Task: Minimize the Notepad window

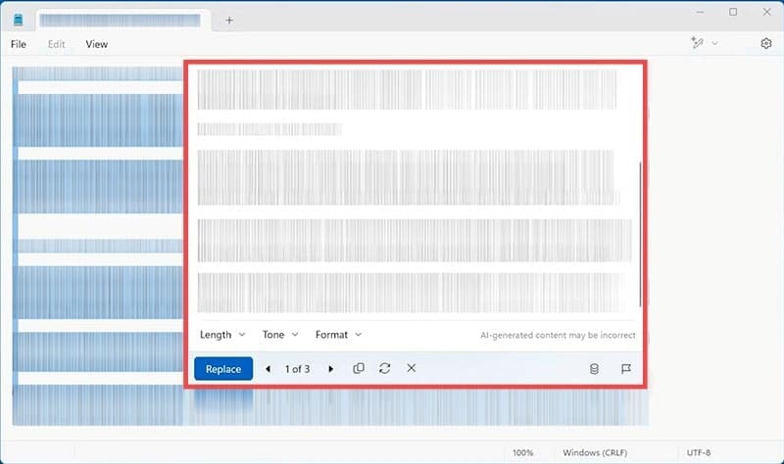Action: 700,12
